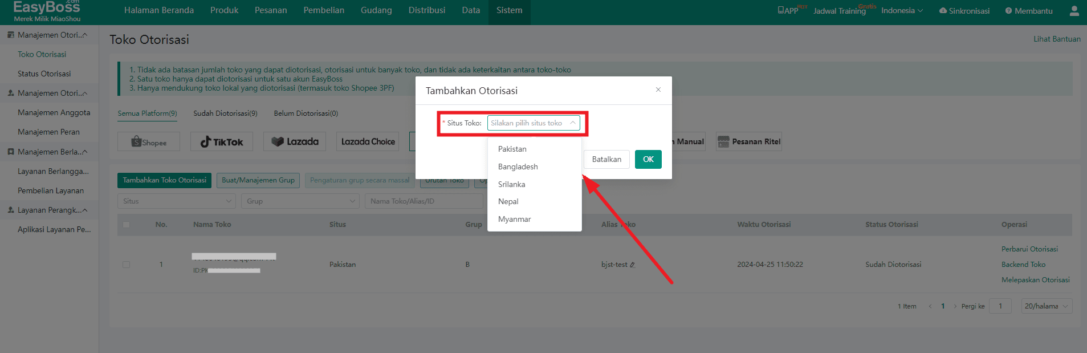This screenshot has height=353, width=1087.
Task: Switch to Belum Diotorisasi(0) tab
Action: (306, 113)
